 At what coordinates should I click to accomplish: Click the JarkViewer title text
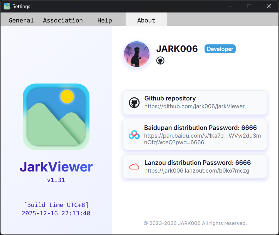coord(56,167)
